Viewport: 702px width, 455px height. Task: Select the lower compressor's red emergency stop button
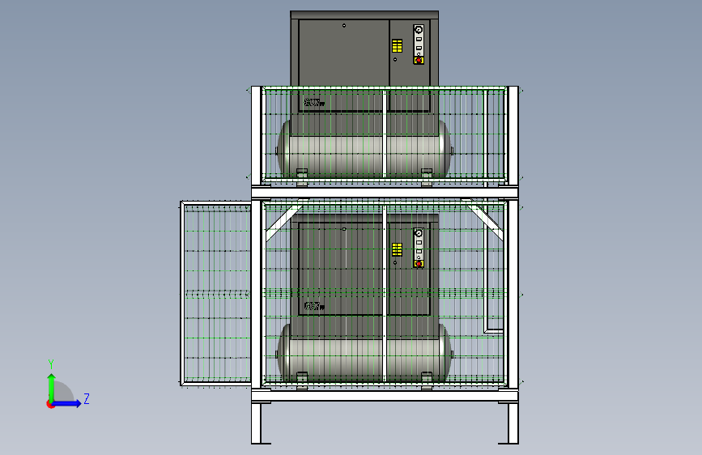coord(419,264)
